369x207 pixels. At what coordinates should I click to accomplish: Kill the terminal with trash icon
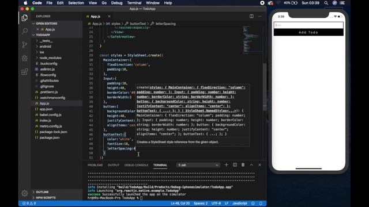[x=243, y=165]
